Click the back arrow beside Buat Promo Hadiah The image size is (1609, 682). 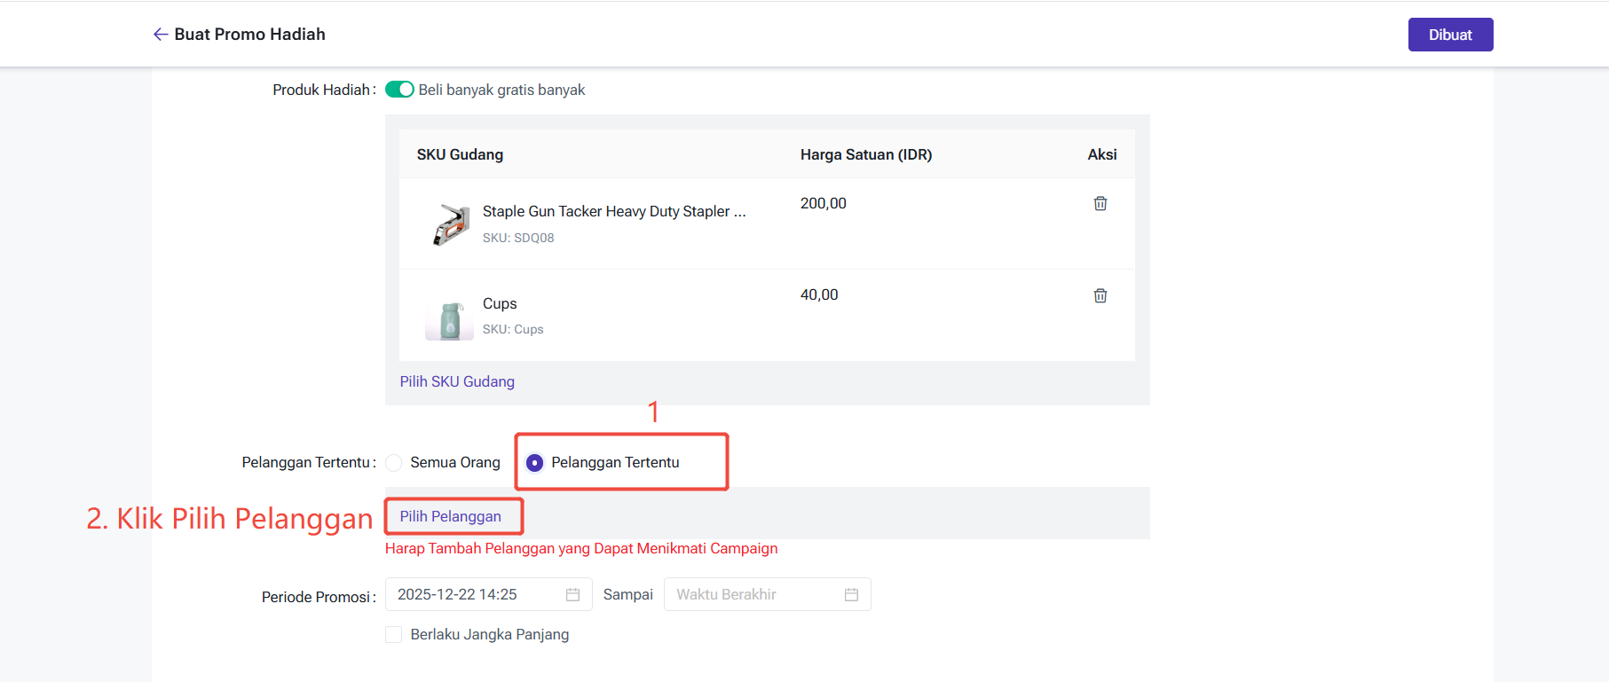coord(160,35)
